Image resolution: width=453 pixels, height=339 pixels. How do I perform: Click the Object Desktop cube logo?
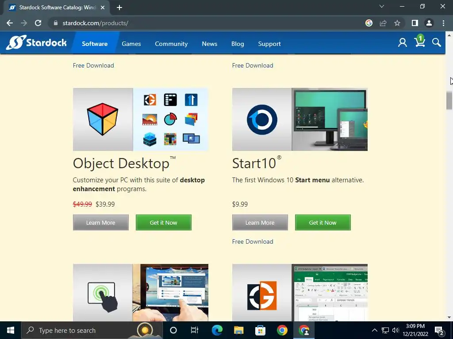point(103,119)
